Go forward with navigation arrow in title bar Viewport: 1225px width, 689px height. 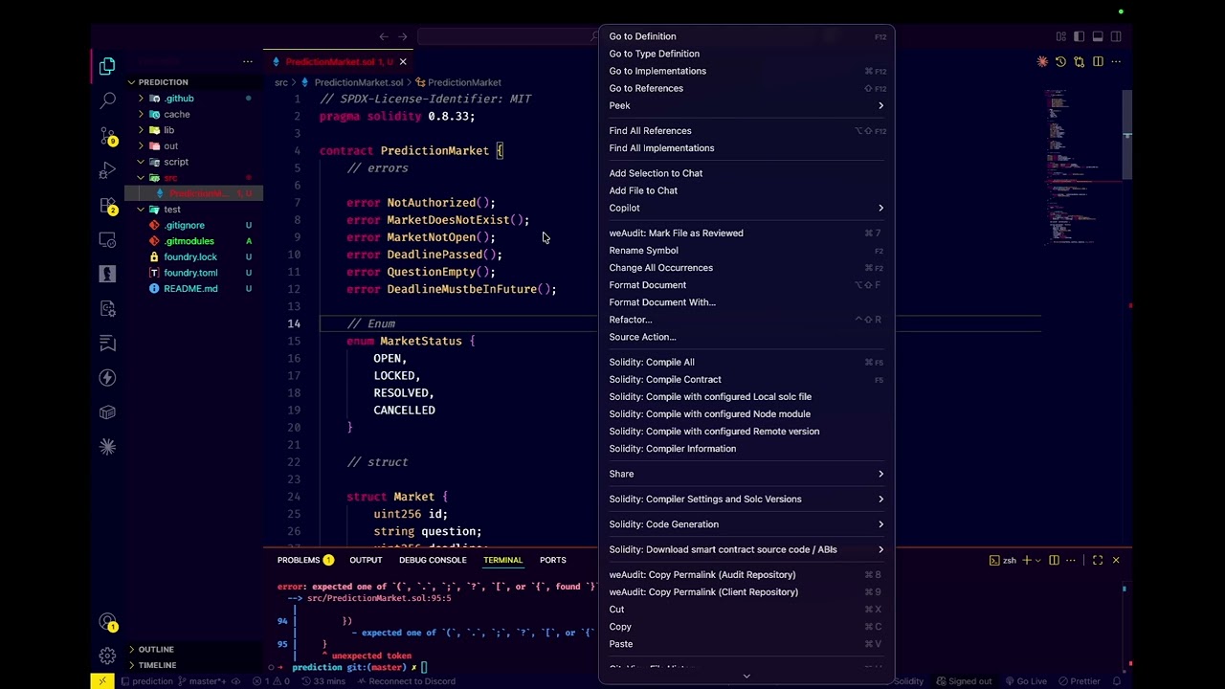[403, 36]
